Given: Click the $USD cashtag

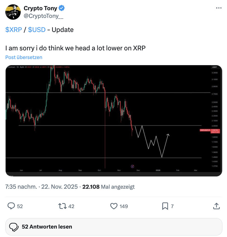Looking at the screenshot, I should click(37, 30).
